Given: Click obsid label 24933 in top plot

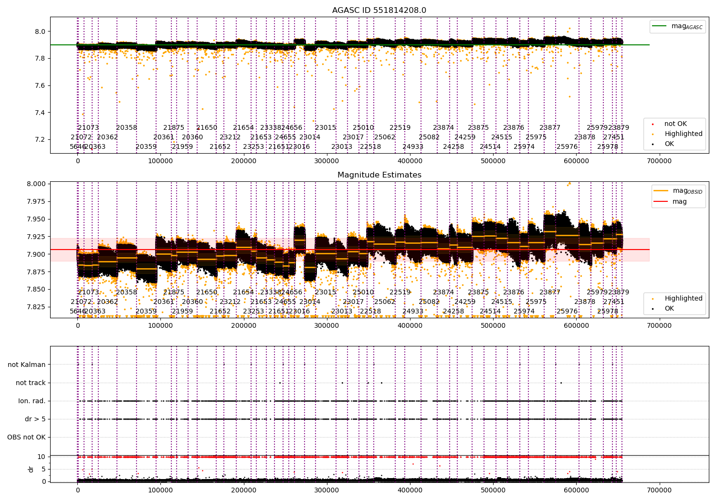Looking at the screenshot, I should (x=413, y=147).
